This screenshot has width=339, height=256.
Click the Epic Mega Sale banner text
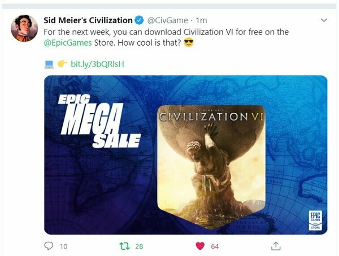[99, 121]
